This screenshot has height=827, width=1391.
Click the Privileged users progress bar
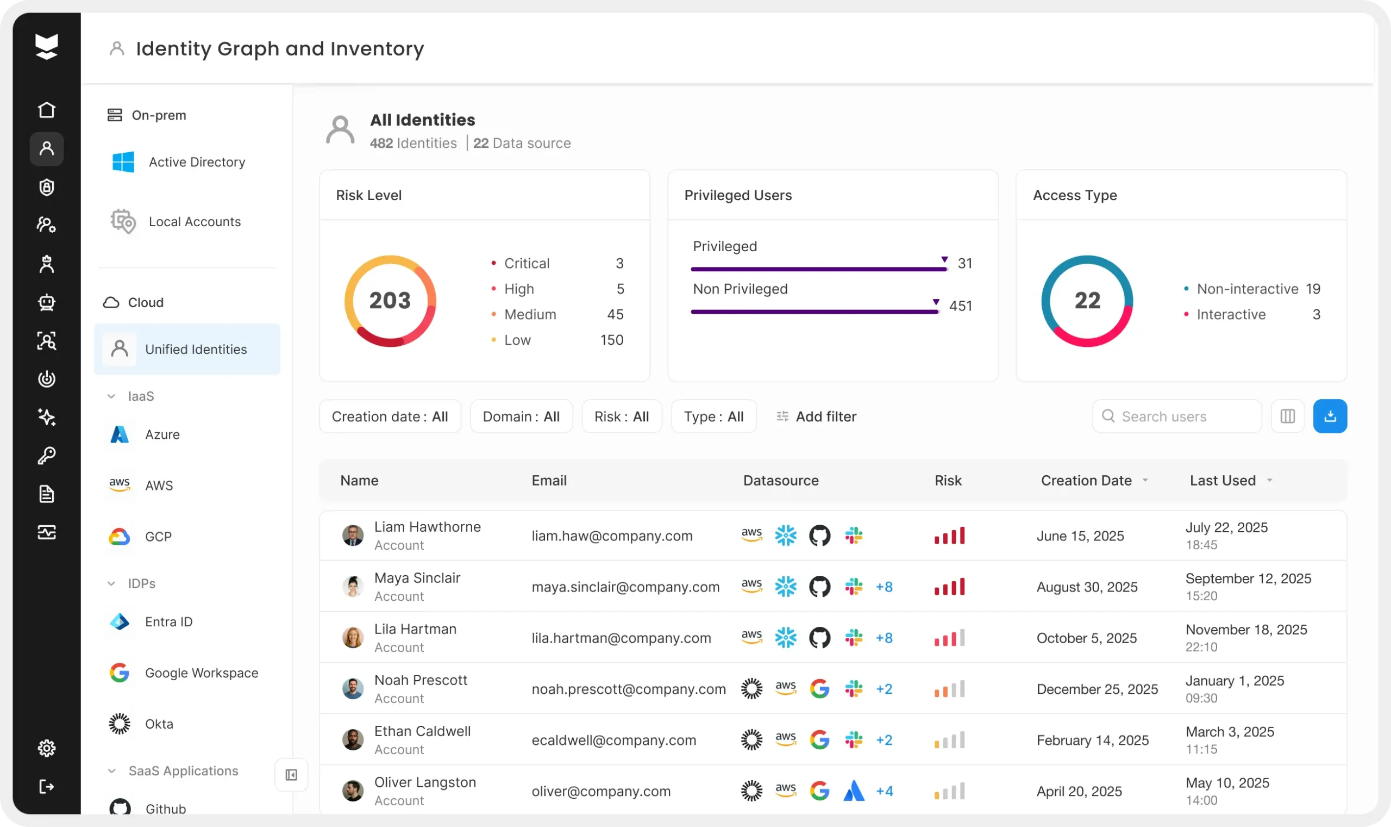[818, 269]
